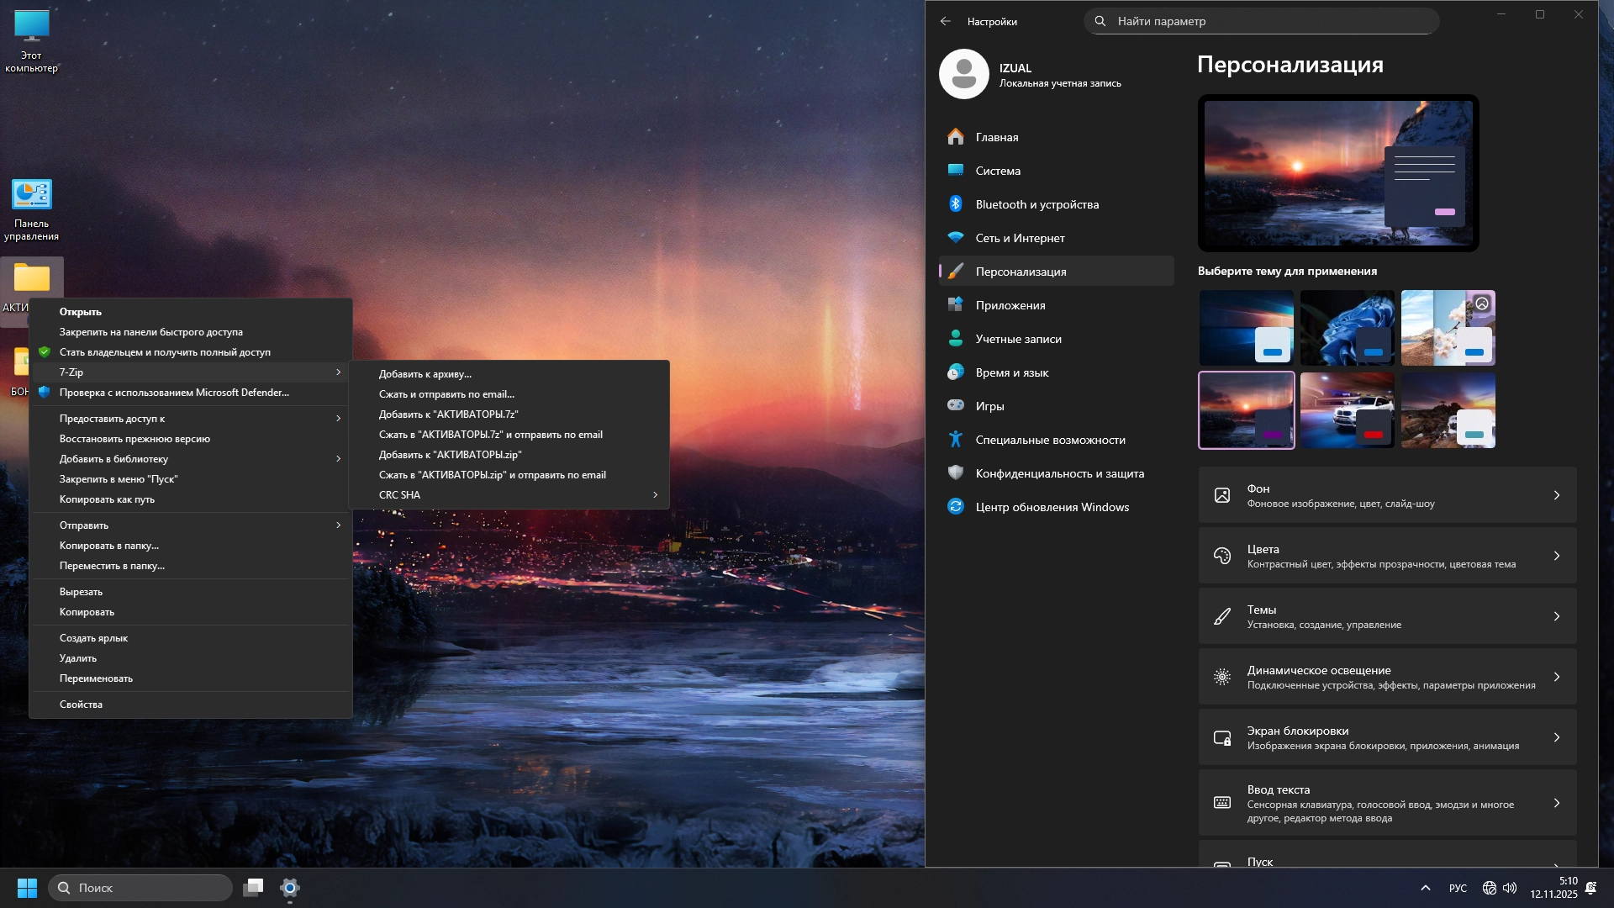
Task: Open the Bluetooth и устройства settings icon
Action: pos(956,204)
